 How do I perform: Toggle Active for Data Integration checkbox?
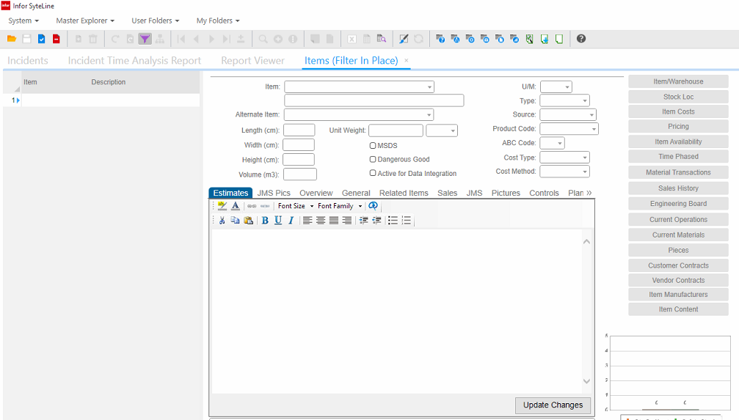[x=373, y=173]
